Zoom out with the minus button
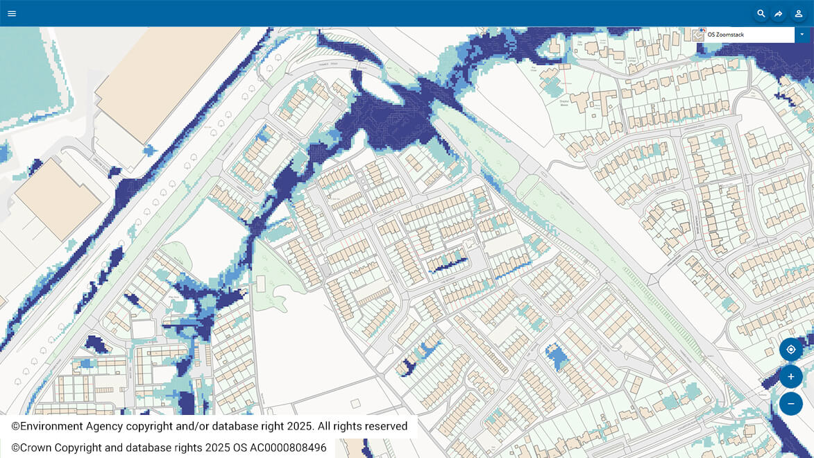 pos(790,404)
